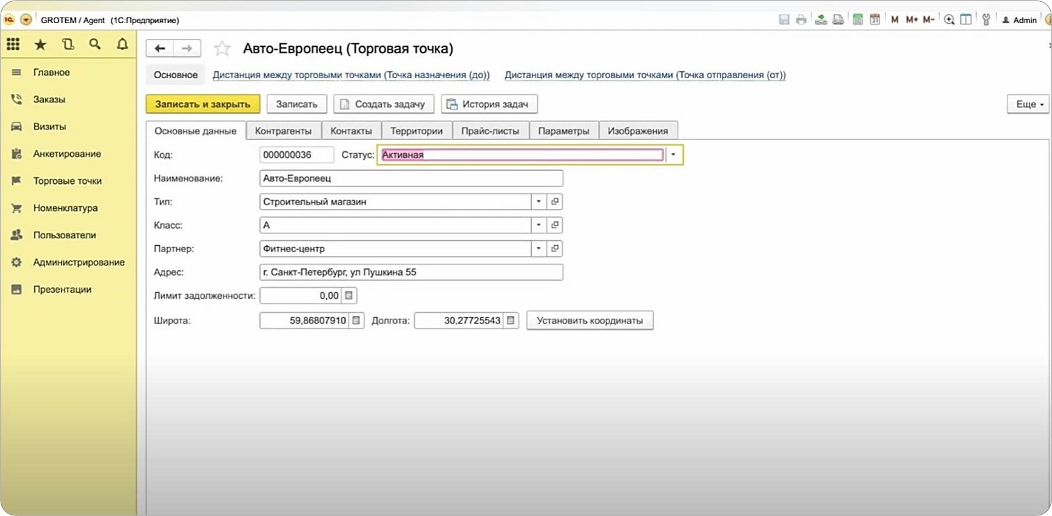The width and height of the screenshot is (1052, 516).
Task: Open the Класс field's open-item icon
Action: tap(555, 225)
